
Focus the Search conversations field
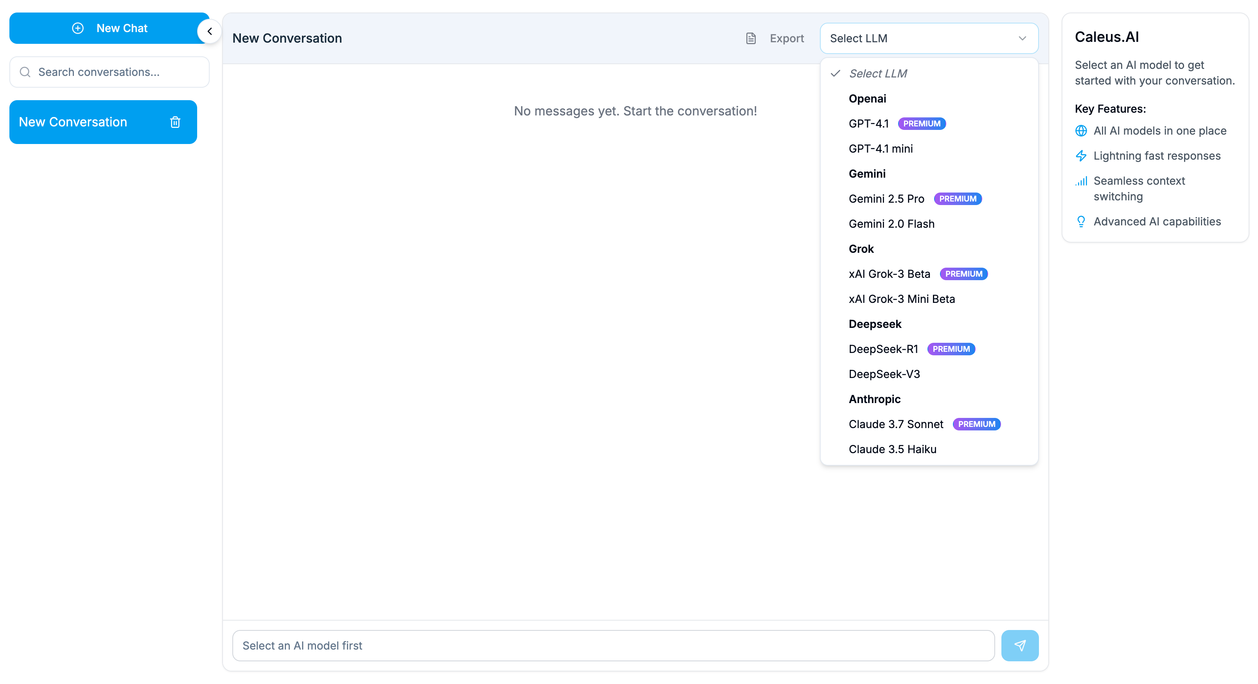[x=117, y=72]
